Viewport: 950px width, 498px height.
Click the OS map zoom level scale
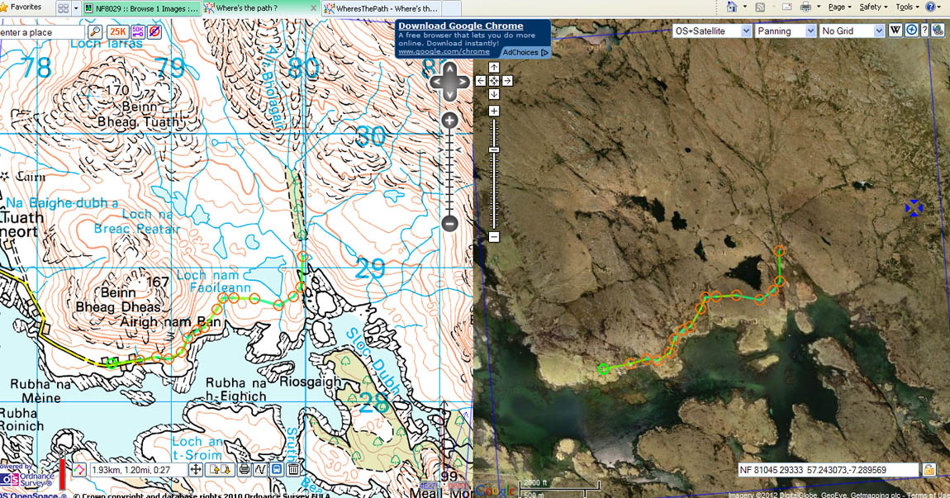tap(449, 172)
